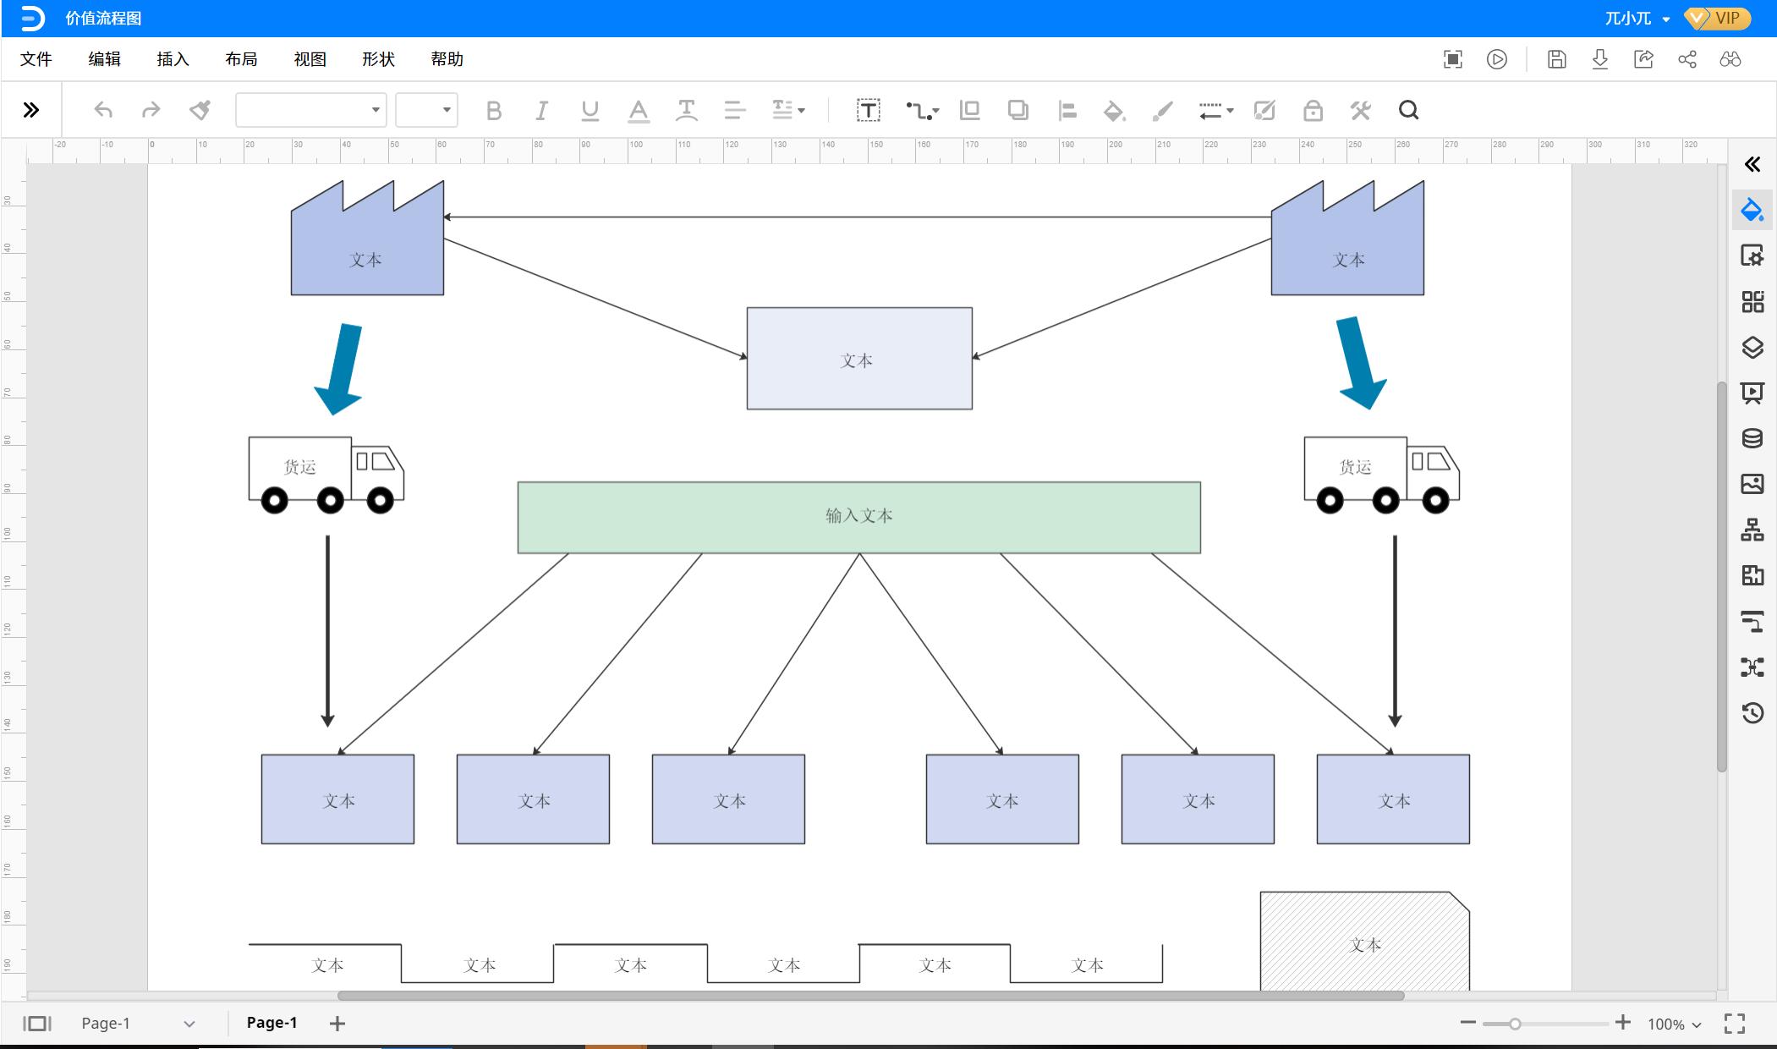Open the 插入 menu
This screenshot has width=1777, height=1049.
click(x=173, y=59)
